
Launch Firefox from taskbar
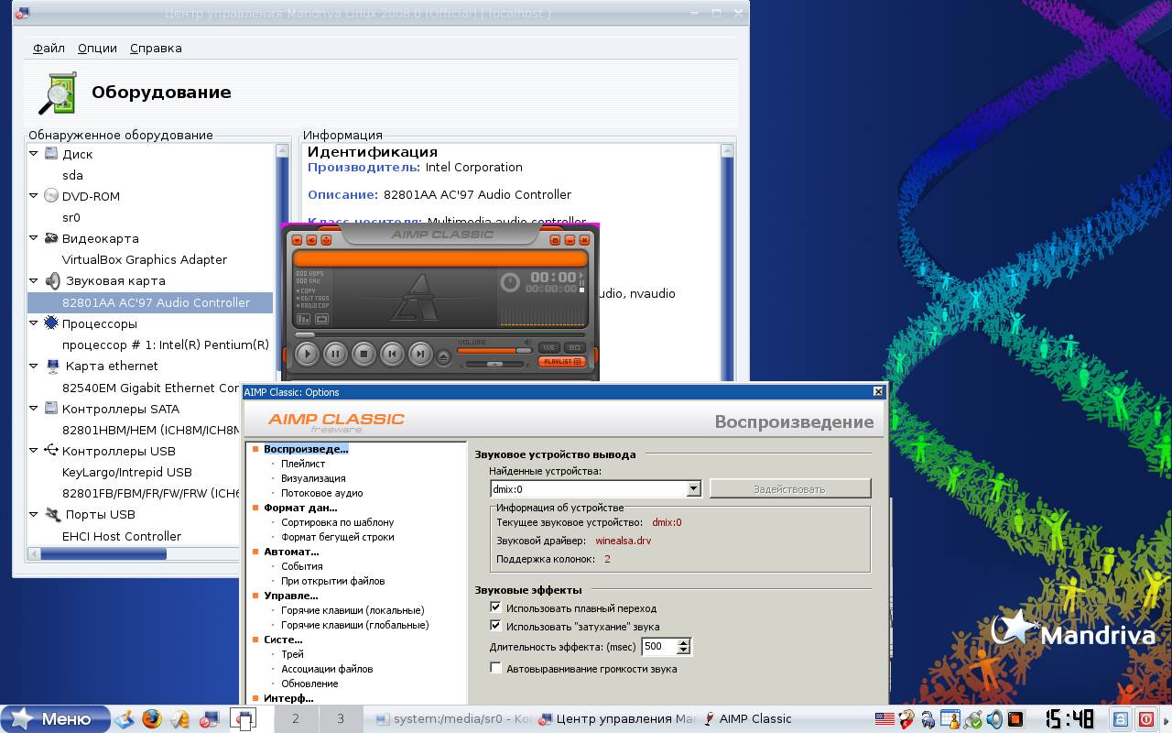click(x=151, y=719)
